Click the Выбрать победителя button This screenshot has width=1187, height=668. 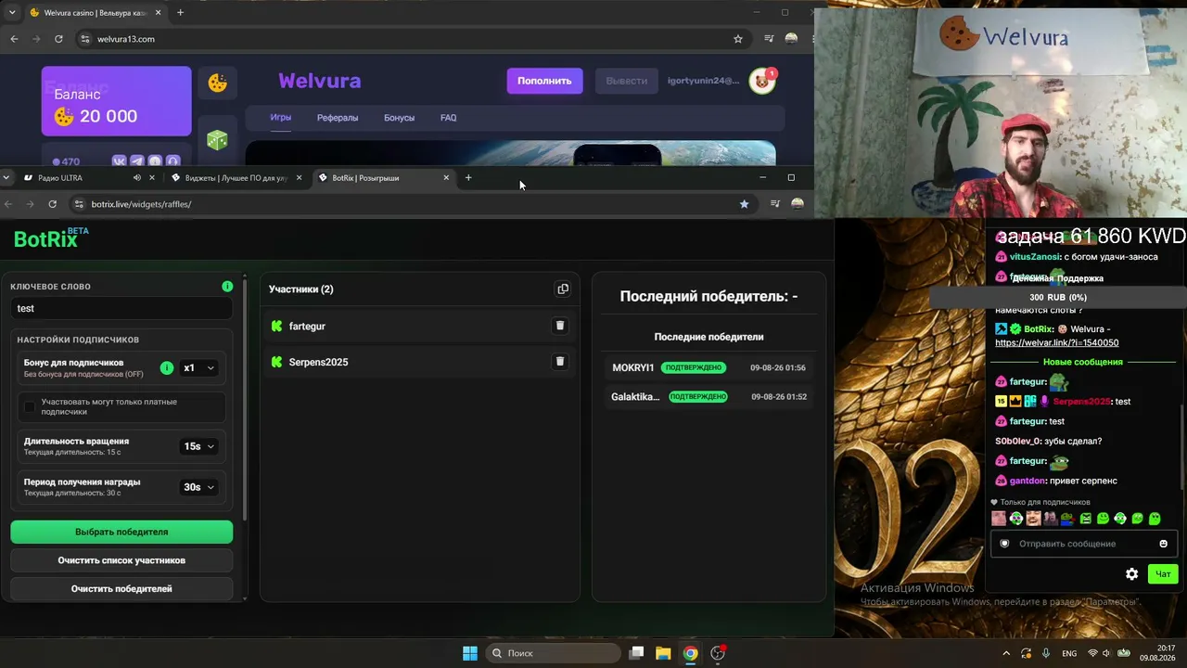point(121,532)
